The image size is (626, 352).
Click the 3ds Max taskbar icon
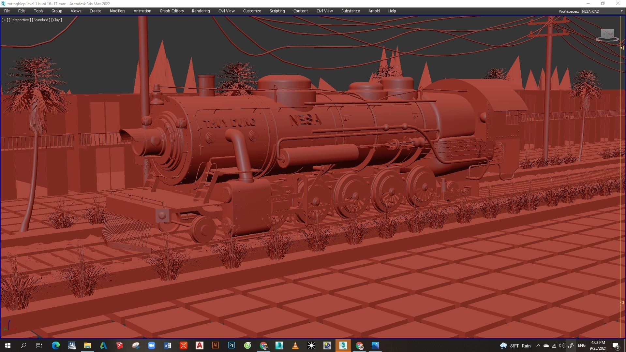click(343, 345)
